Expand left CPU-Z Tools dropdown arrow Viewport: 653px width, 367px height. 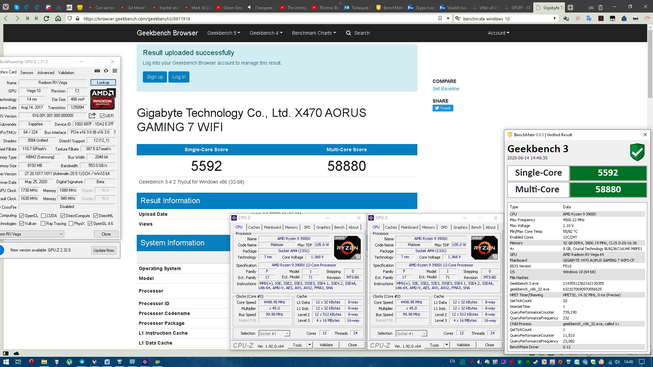point(309,345)
